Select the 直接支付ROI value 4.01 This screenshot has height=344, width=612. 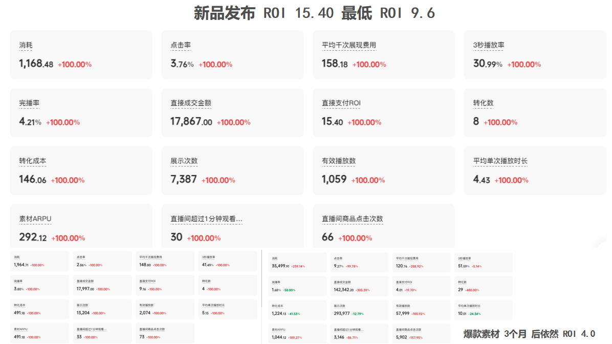click(399, 290)
